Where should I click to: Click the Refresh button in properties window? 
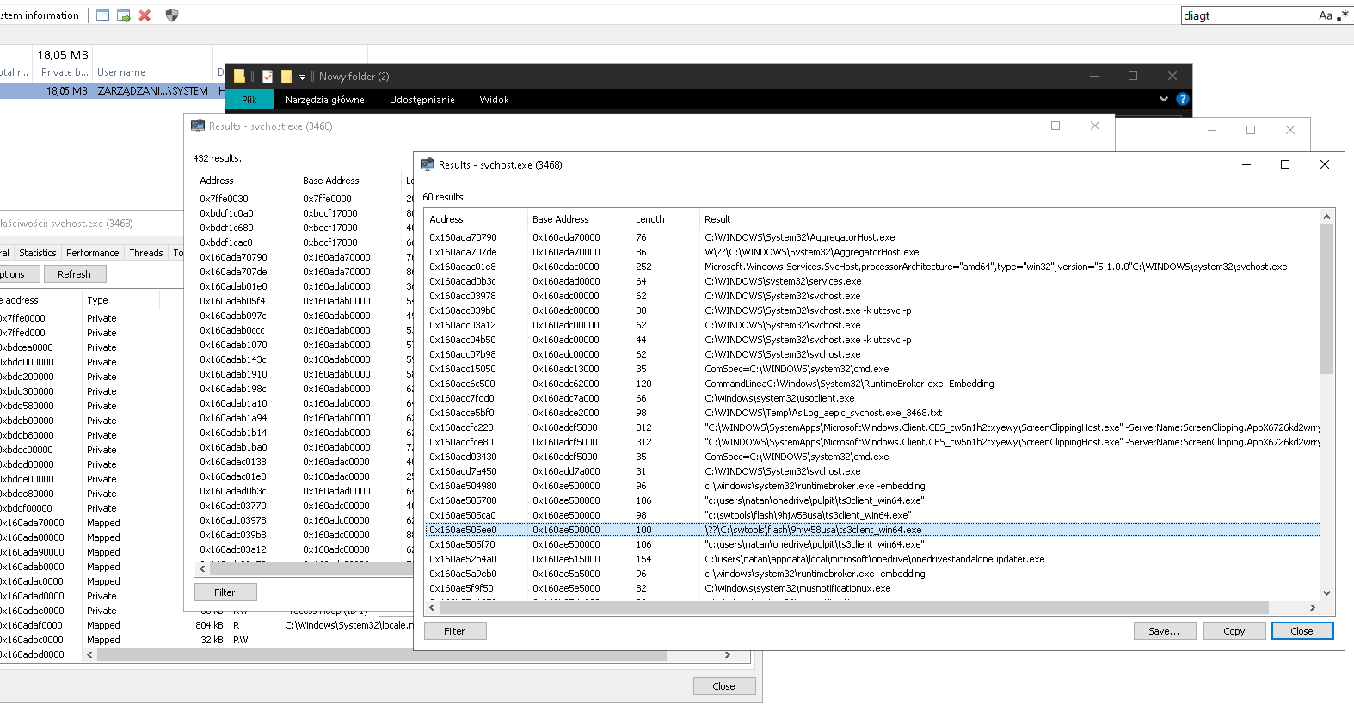(x=74, y=274)
